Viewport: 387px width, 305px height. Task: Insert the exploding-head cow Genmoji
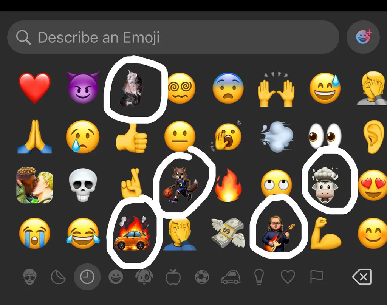(x=325, y=185)
